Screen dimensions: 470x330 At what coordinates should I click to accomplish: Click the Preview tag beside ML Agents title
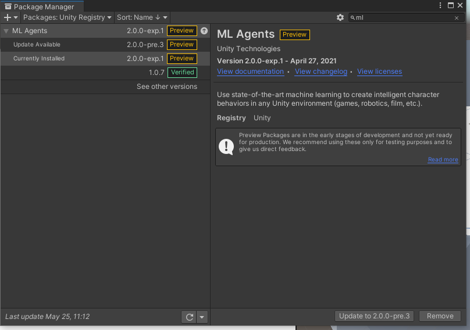pos(295,35)
